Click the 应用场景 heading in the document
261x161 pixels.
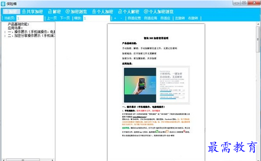tap(127, 63)
